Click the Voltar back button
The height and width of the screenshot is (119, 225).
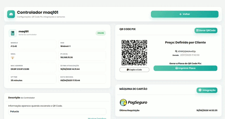point(185,14)
